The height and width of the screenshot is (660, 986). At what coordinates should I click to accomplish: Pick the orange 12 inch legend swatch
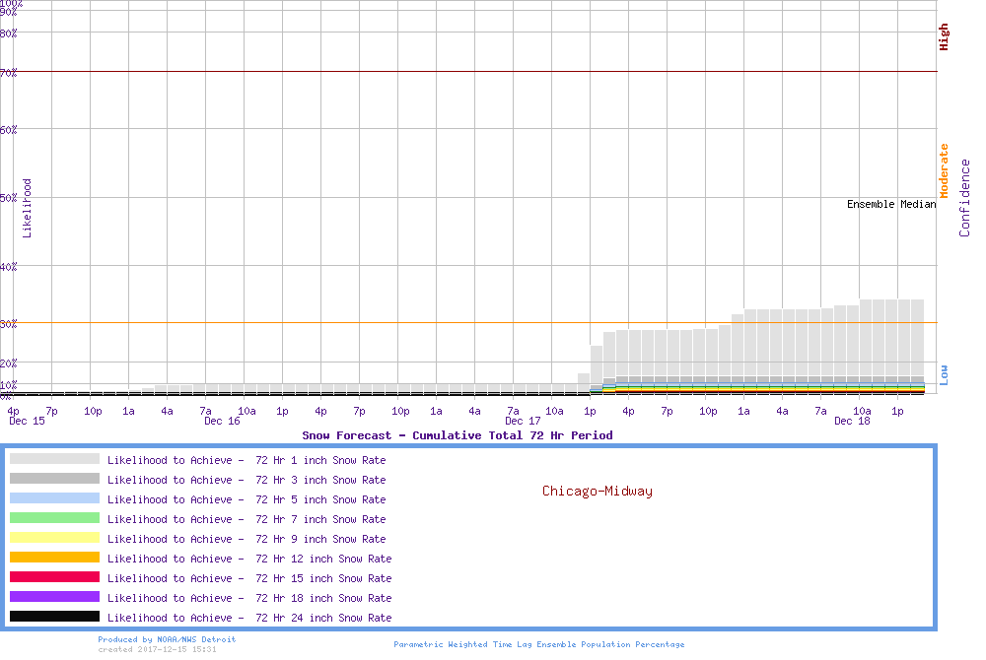coord(54,558)
